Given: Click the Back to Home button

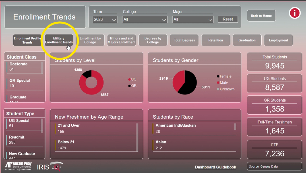Looking at the screenshot, I should (x=261, y=16).
